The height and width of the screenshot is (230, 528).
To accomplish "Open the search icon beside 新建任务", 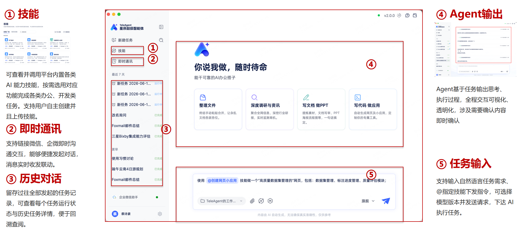I will tap(161, 40).
